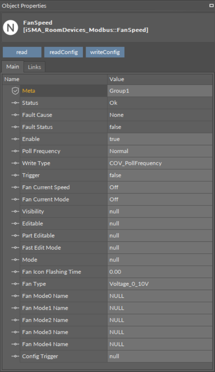The height and width of the screenshot is (372, 215).
Task: Click the slot icon next to Fault Cause
Action: point(15,115)
